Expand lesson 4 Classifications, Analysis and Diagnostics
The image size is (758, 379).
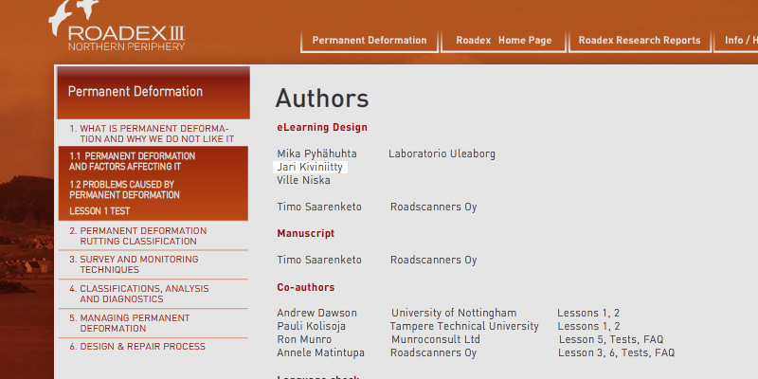click(138, 294)
